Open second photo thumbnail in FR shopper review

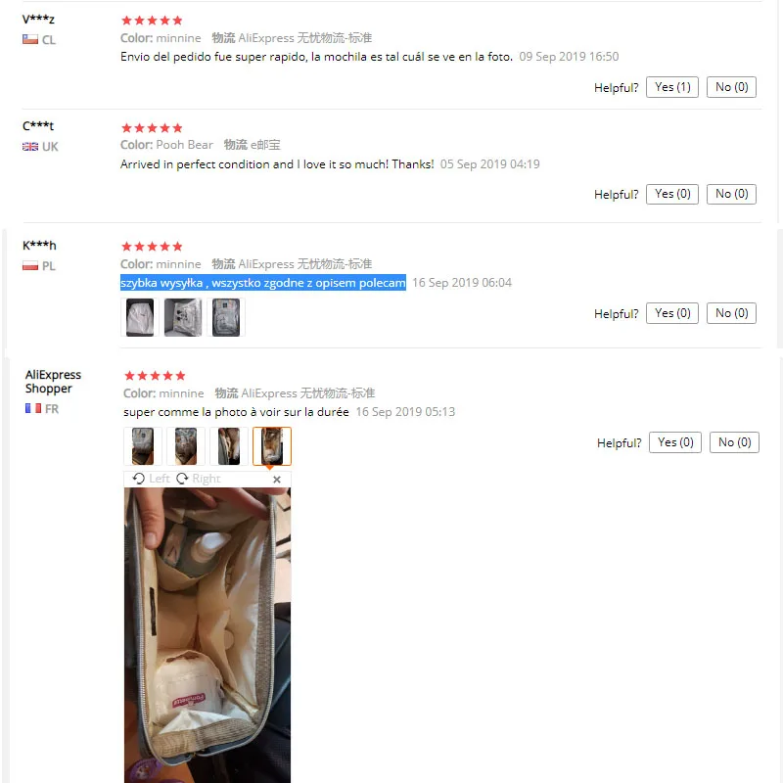(x=186, y=446)
